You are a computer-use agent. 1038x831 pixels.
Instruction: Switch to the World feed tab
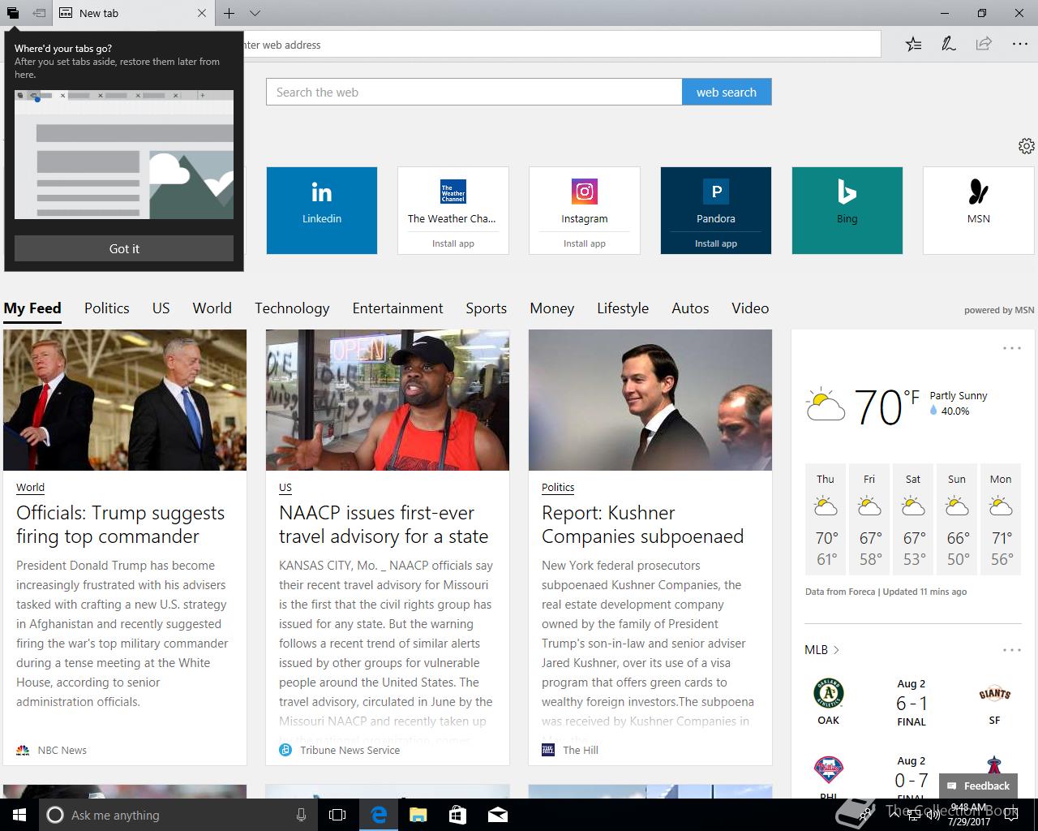pyautogui.click(x=212, y=308)
